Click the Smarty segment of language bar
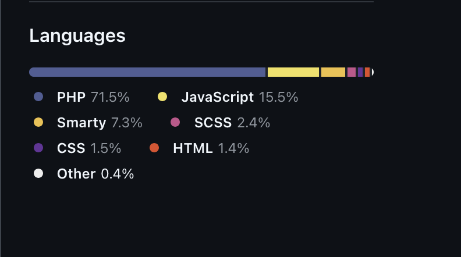461x257 pixels. (x=333, y=72)
